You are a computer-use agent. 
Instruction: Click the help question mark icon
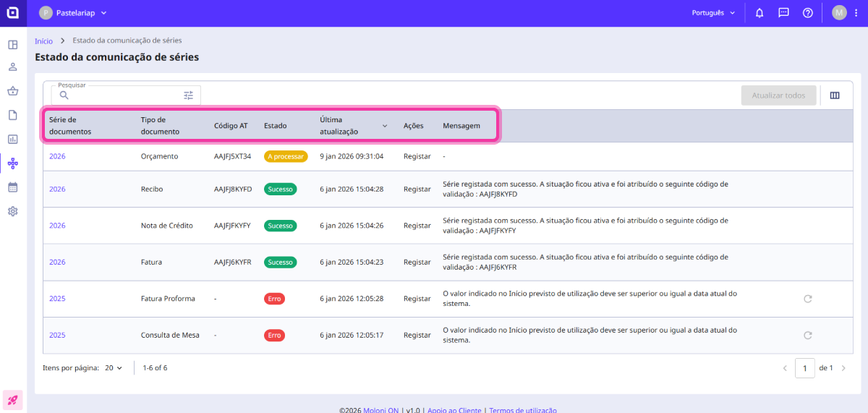pyautogui.click(x=808, y=13)
